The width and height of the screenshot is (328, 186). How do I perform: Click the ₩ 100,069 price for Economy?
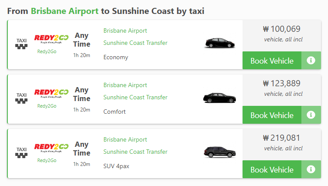[282, 29]
